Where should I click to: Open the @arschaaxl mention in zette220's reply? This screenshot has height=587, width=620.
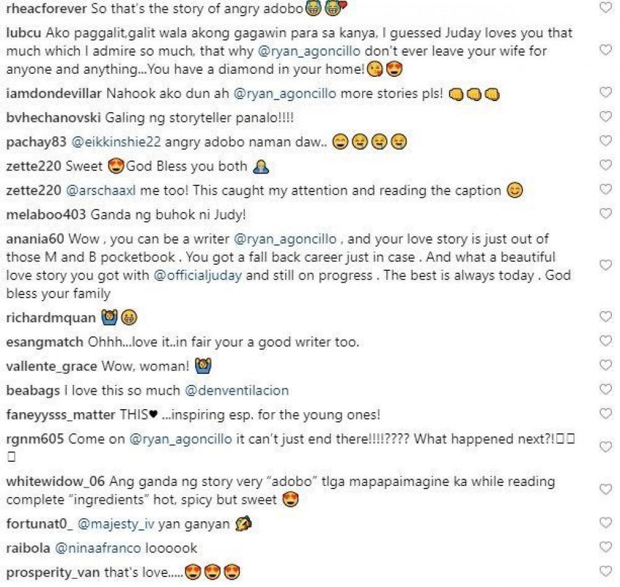click(x=101, y=191)
